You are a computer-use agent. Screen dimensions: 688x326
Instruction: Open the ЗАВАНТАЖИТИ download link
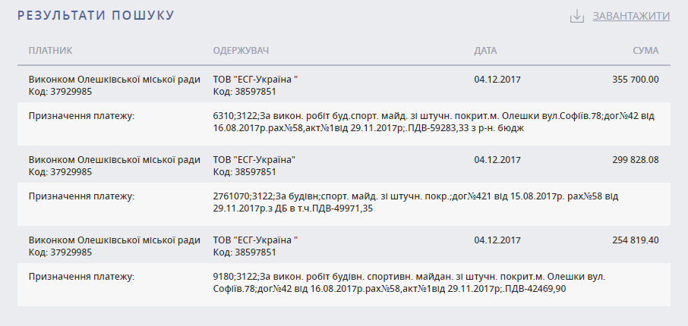coord(631,16)
